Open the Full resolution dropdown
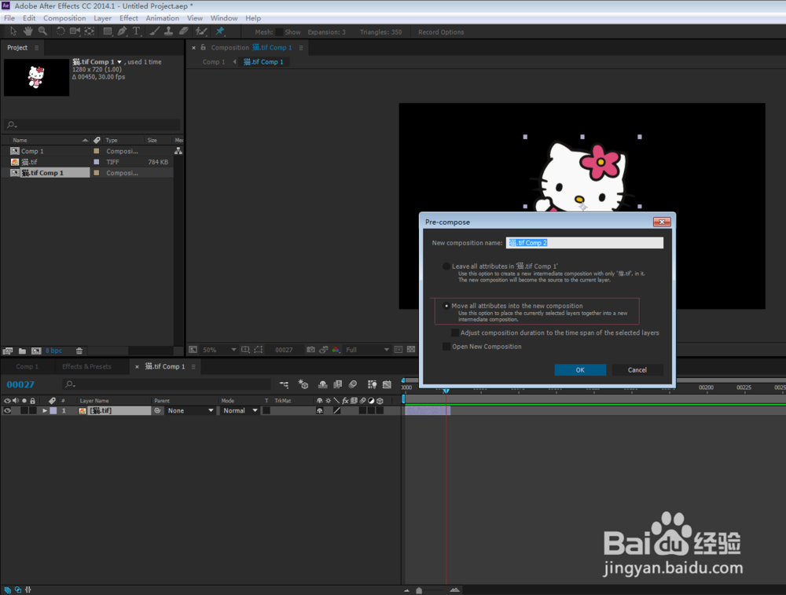Viewport: 786px width, 595px height. (x=367, y=350)
